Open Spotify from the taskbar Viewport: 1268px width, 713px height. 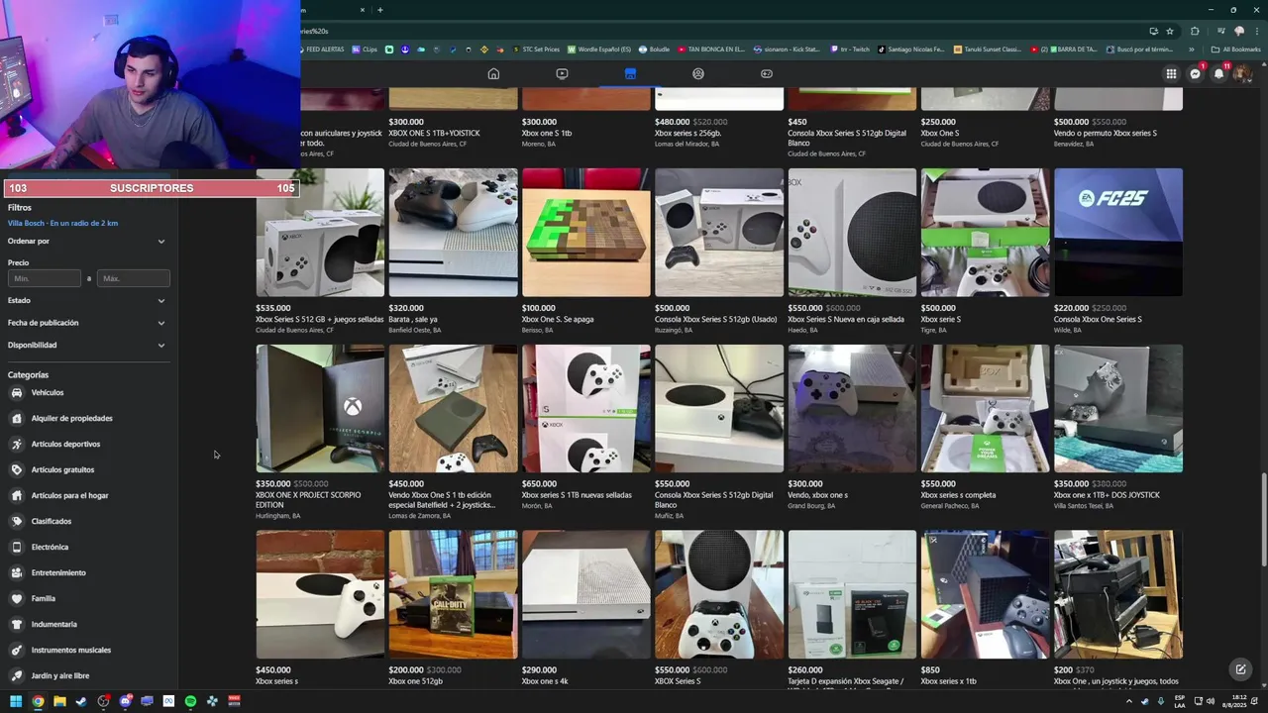[190, 701]
